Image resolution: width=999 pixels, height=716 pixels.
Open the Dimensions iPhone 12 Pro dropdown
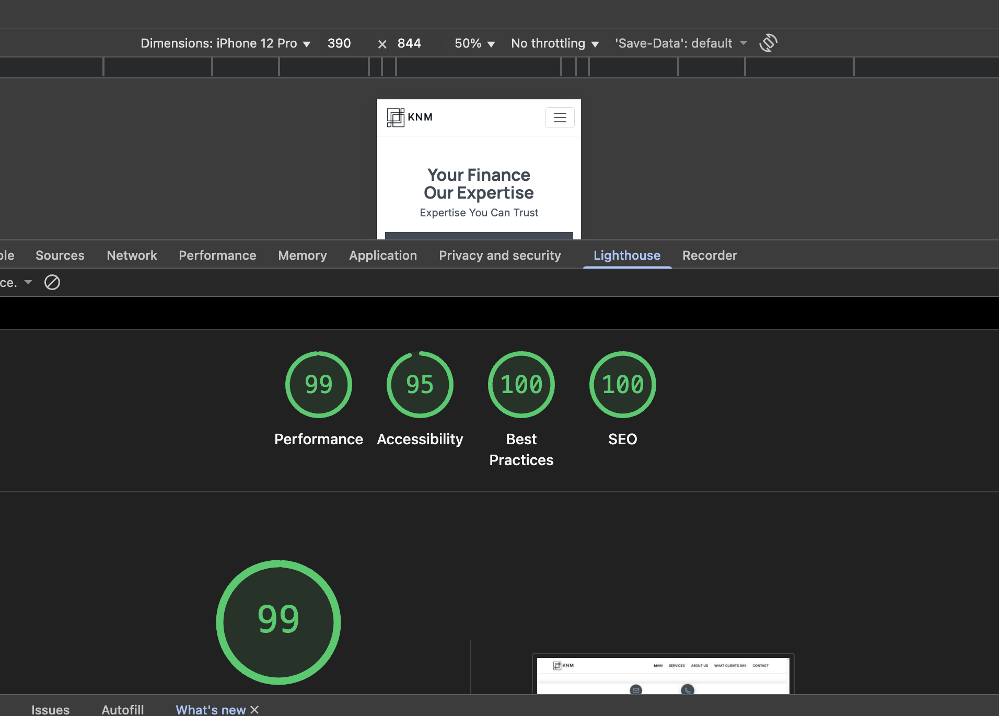[x=225, y=43]
